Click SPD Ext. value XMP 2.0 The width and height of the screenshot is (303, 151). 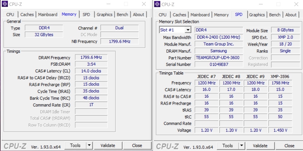coord(286,37)
